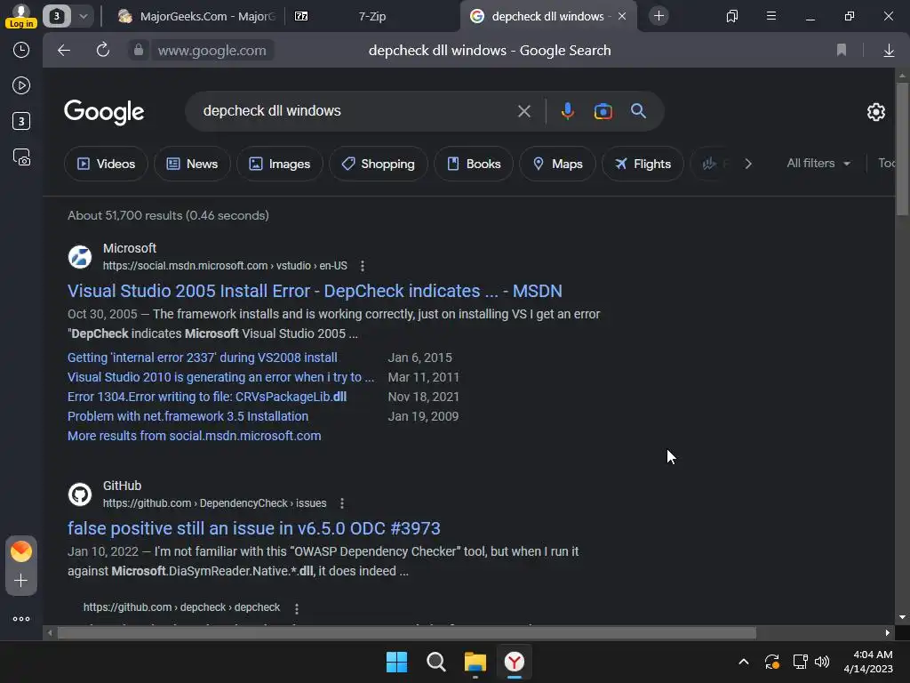Filter results by Shopping
The width and height of the screenshot is (910, 683).
(x=379, y=165)
